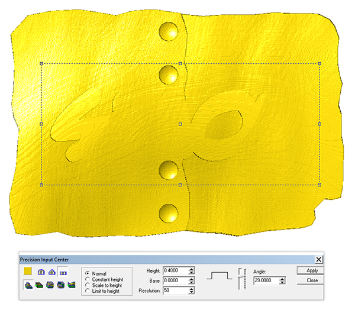Image resolution: width=355 pixels, height=310 pixels.
Task: Increase Resolution with the up spinner arrow
Action: [192, 289]
